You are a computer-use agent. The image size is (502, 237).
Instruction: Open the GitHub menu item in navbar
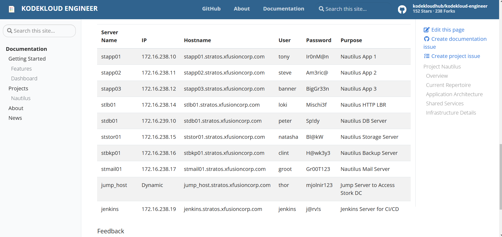pos(211,9)
